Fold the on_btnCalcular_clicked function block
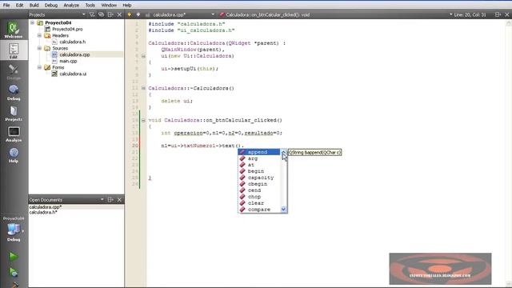Image resolution: width=512 pixels, height=288 pixels. 143,120
